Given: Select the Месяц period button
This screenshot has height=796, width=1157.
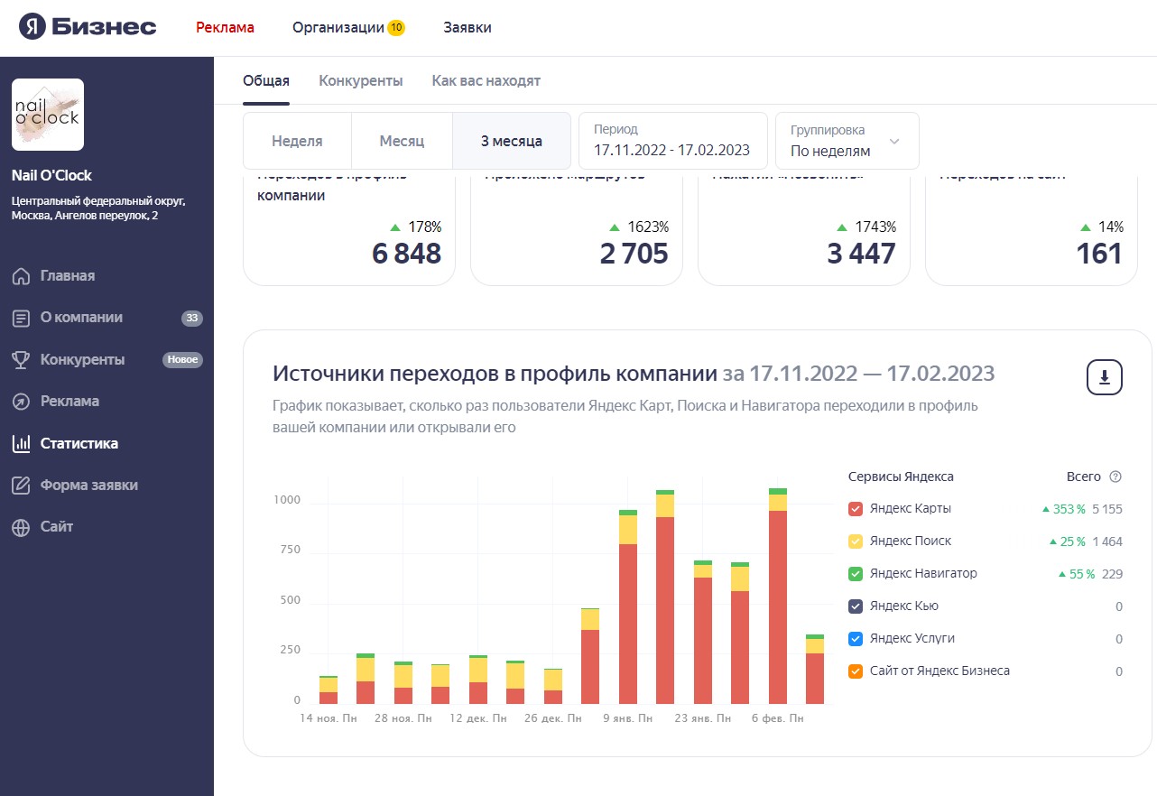Looking at the screenshot, I should point(402,141).
